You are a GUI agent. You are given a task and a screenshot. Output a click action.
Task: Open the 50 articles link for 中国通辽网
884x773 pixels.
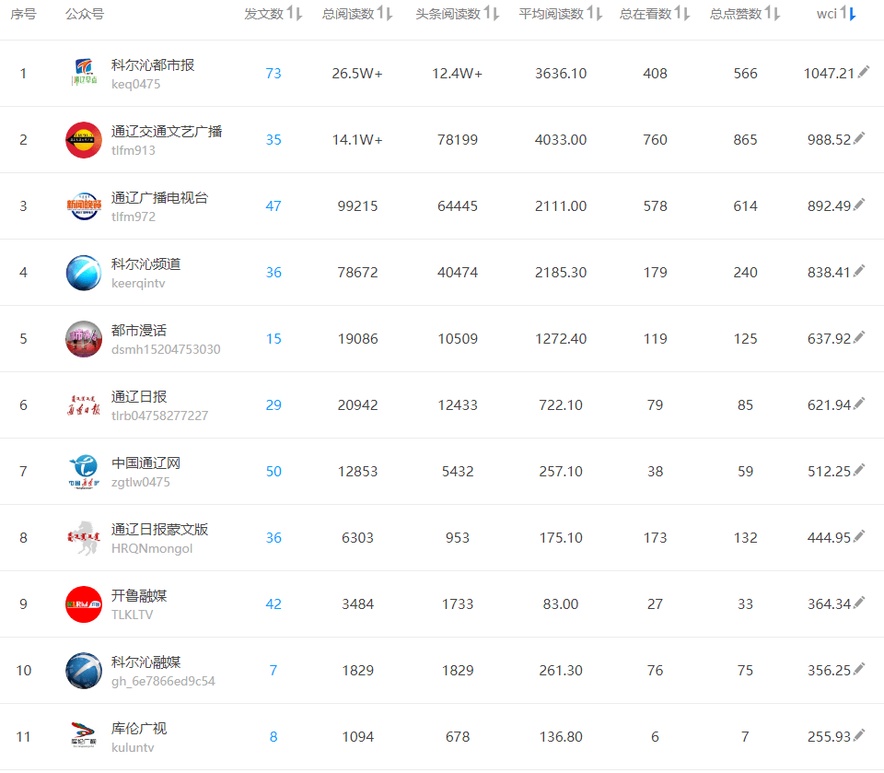tap(273, 472)
